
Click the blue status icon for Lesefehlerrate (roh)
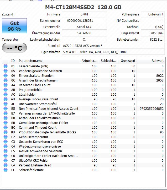[6, 66]
